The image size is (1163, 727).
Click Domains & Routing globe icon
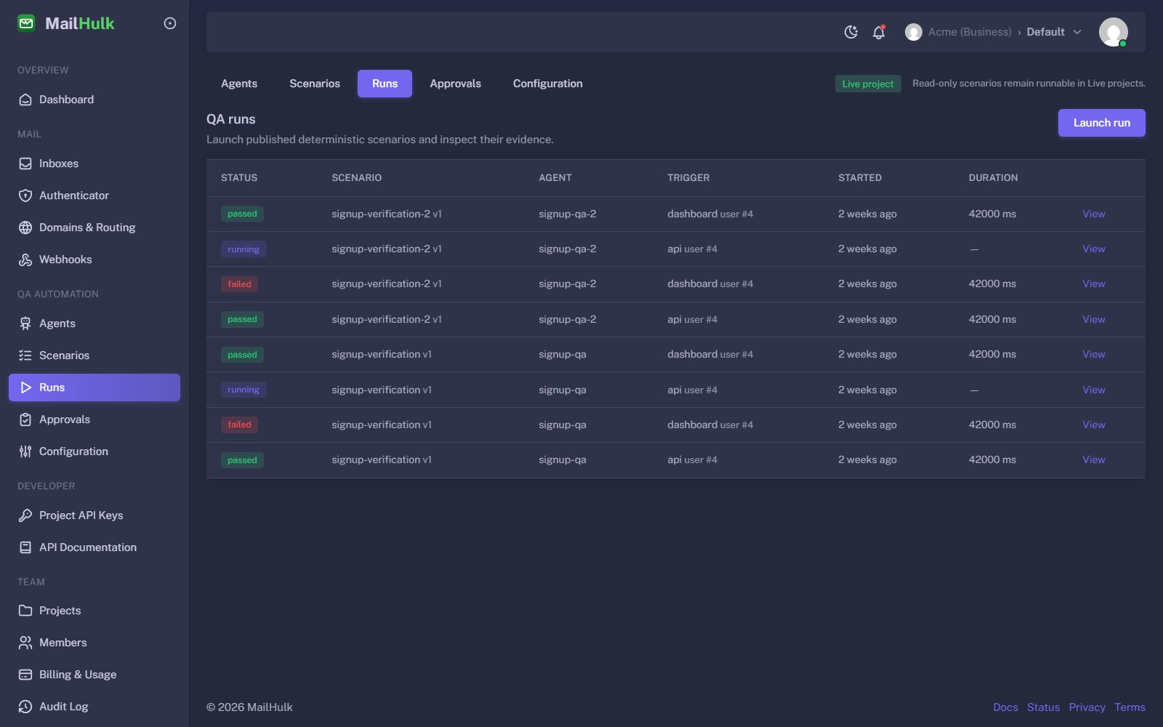25,228
